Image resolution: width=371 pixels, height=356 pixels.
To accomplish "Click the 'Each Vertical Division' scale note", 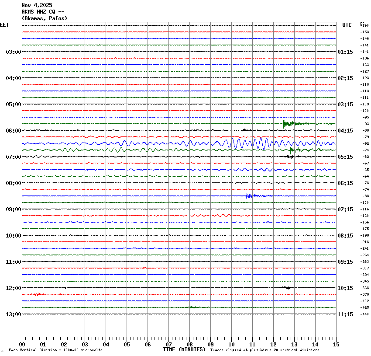I will coord(55,350).
